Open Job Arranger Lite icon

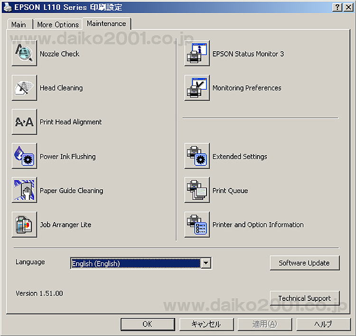(x=24, y=224)
